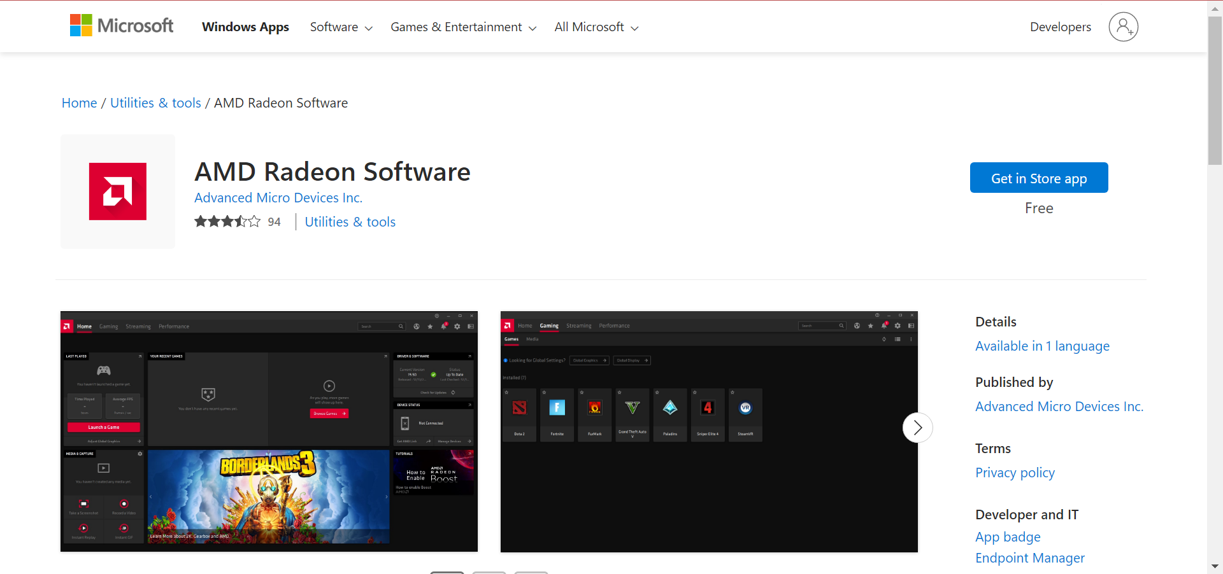This screenshot has width=1223, height=574.
Task: Click the sign-in account avatar icon
Action: tap(1123, 27)
